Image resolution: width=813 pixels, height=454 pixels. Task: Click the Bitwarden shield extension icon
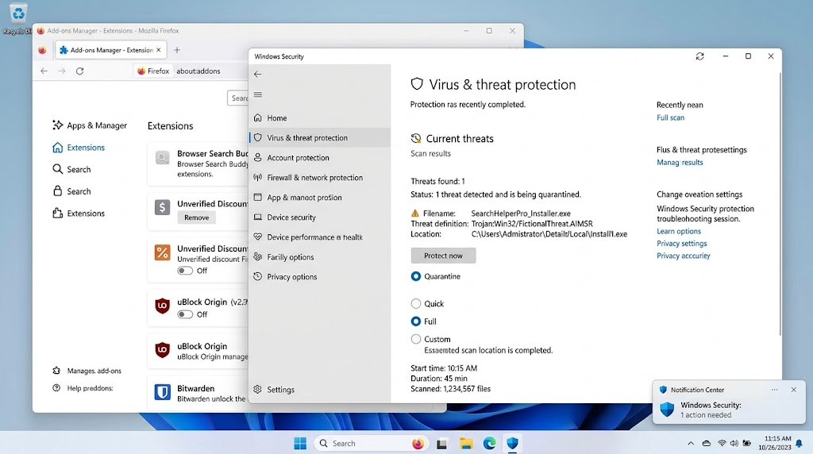[x=162, y=392]
